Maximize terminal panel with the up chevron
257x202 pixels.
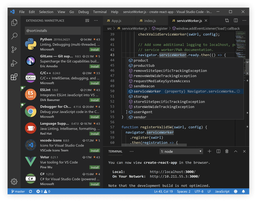[x=236, y=151]
